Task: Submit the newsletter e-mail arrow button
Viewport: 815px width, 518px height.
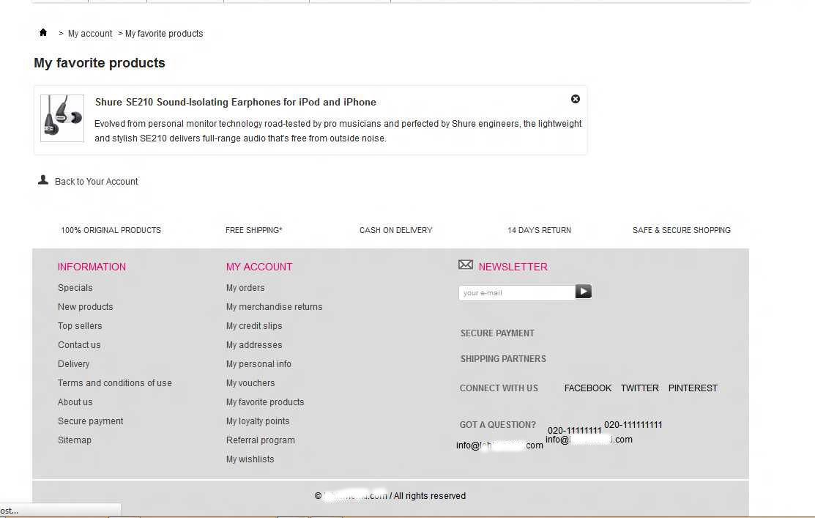Action: pyautogui.click(x=583, y=292)
